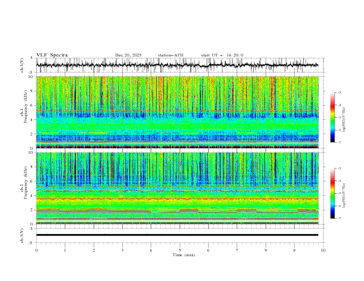
Task: Click the upper log(PSD) color bar
Action: coord(332,117)
